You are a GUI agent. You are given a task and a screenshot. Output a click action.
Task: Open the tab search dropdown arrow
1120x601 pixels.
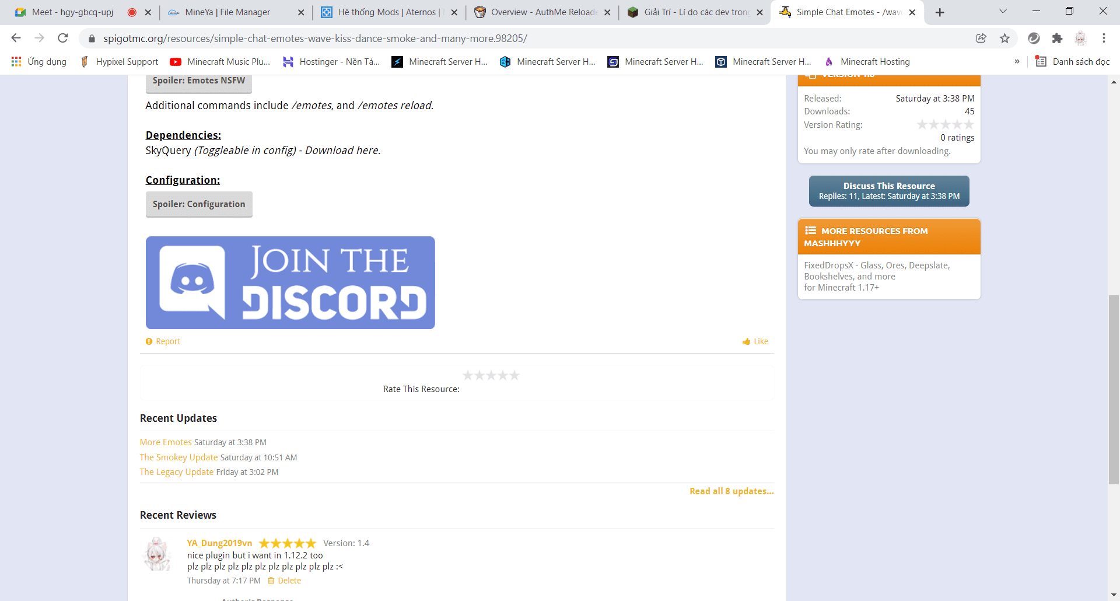[1003, 11]
